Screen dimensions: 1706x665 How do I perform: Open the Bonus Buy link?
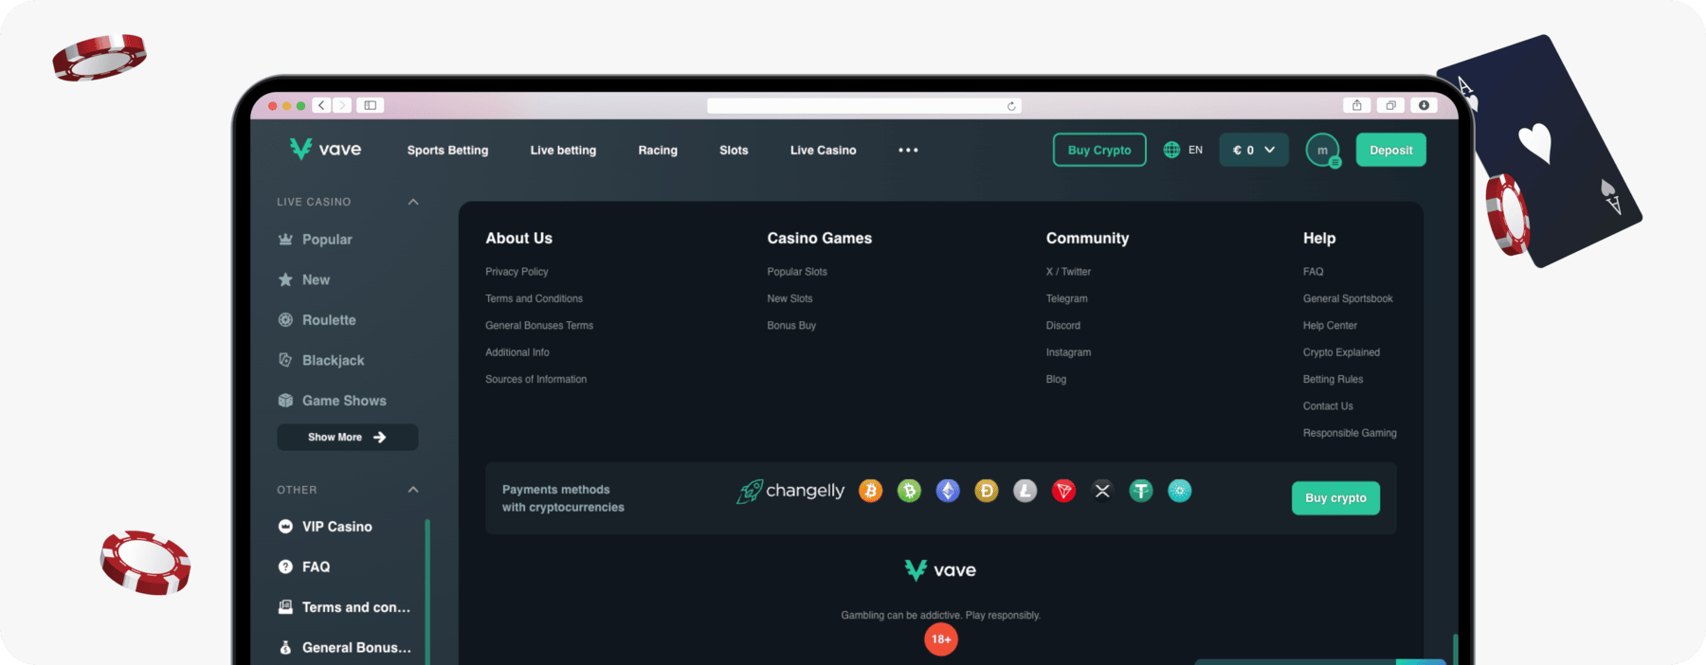coord(791,325)
